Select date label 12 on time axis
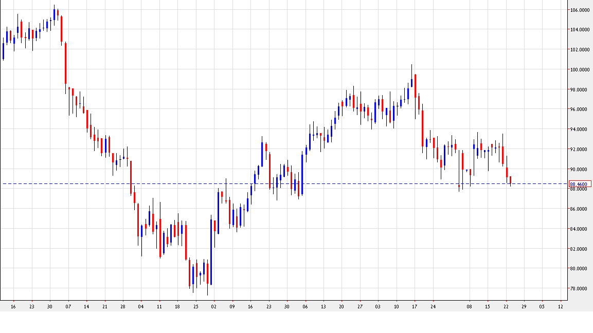 click(x=561, y=307)
